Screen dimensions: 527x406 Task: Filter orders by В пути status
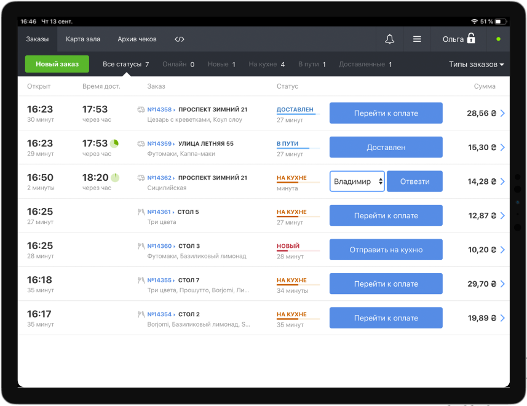[x=312, y=64]
